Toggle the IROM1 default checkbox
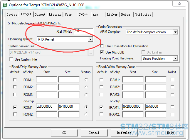This screenshot has width=190, height=140. [15, 107]
